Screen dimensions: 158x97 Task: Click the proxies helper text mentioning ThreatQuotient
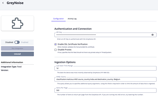(x=85, y=52)
